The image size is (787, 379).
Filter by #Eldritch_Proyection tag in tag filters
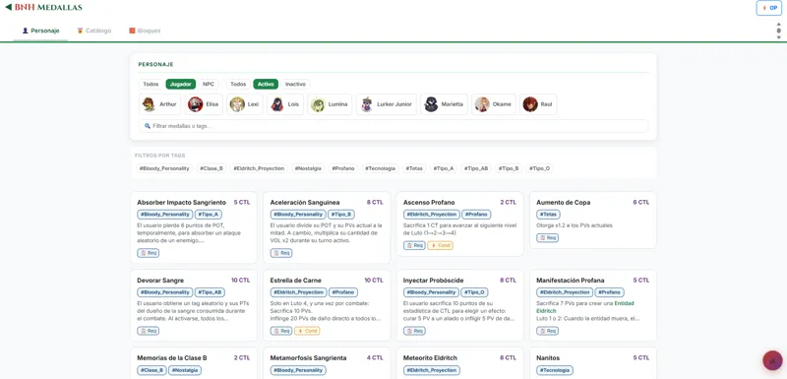[x=259, y=168]
